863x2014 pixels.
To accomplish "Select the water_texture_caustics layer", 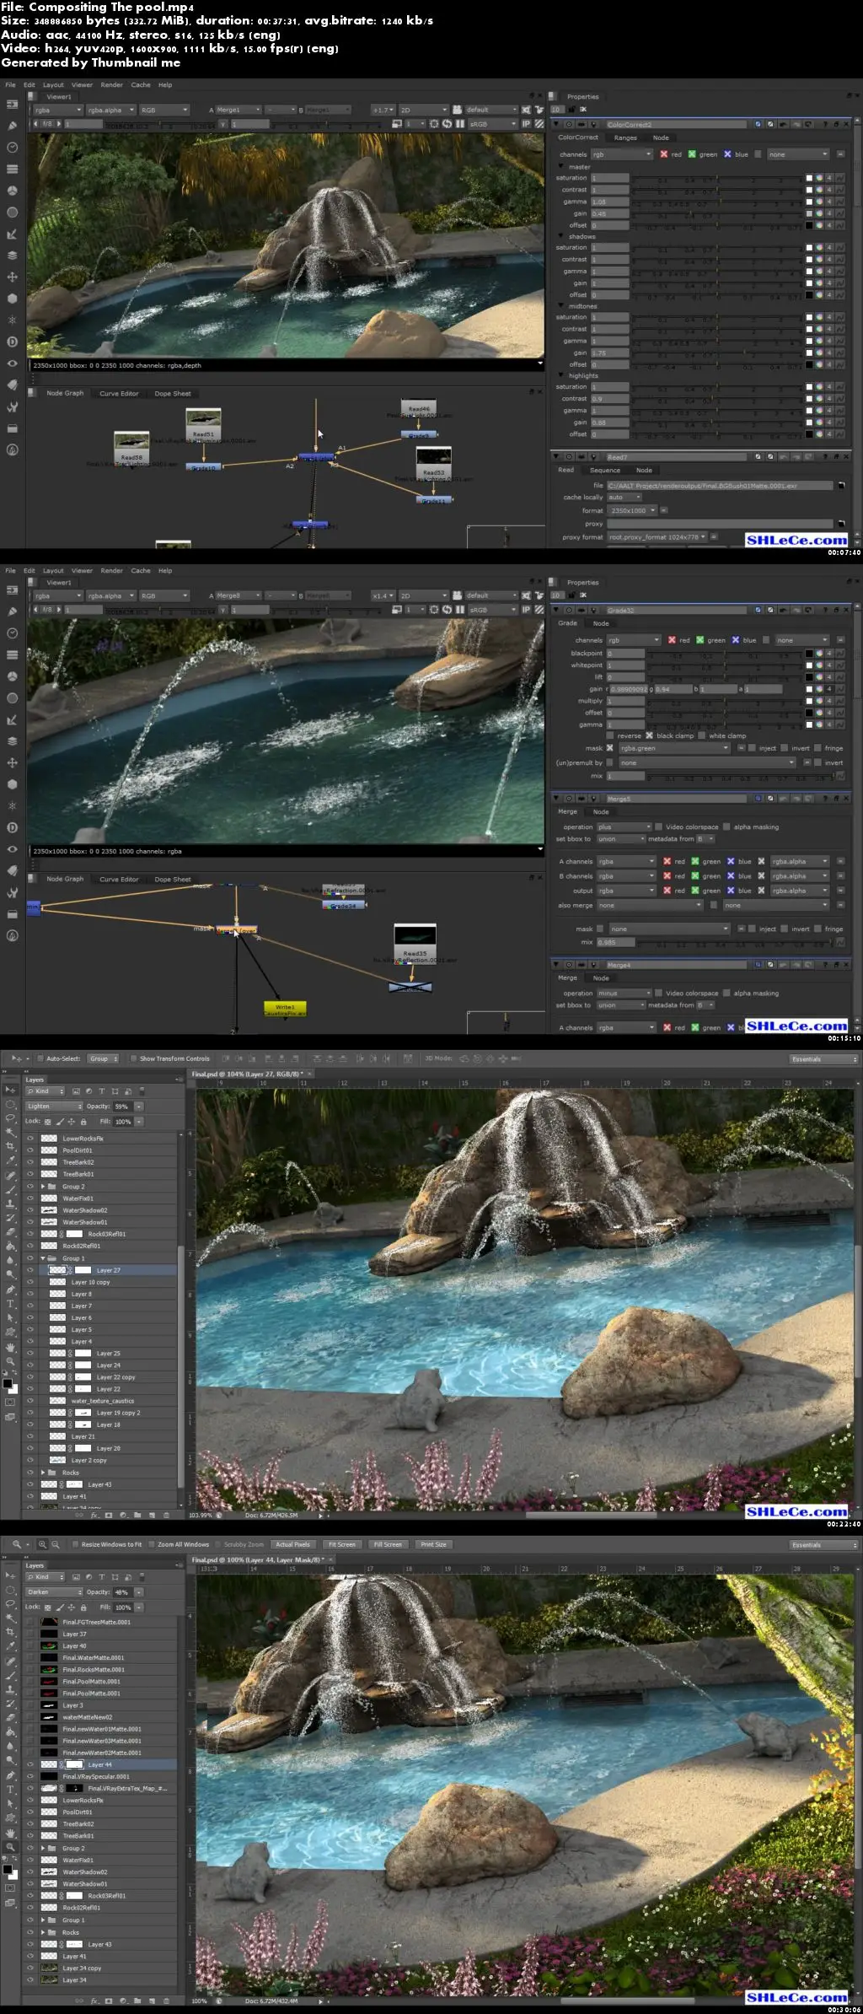I will (102, 1401).
